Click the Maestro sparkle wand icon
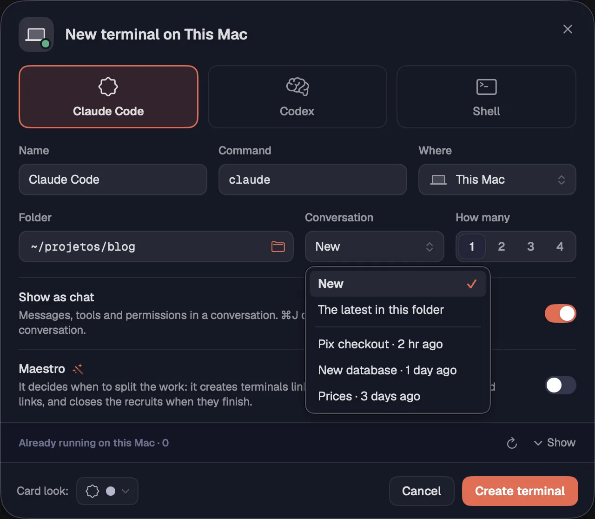The height and width of the screenshot is (519, 595). click(78, 369)
